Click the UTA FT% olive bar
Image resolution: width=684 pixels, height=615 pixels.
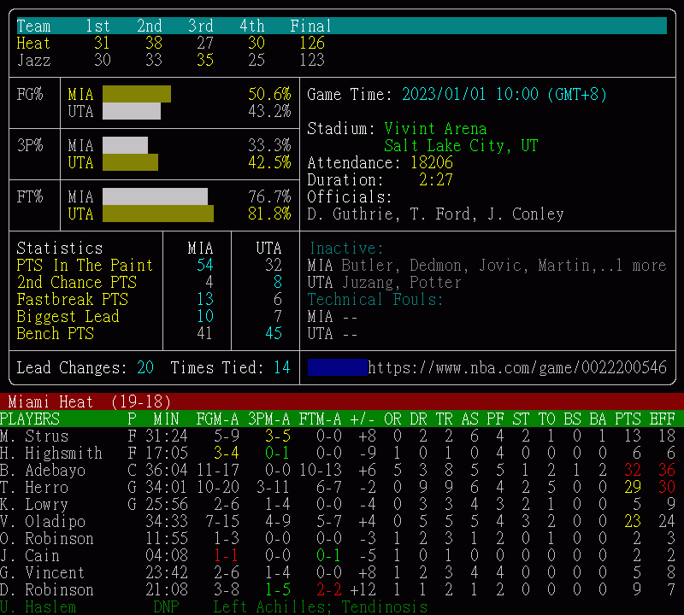pyautogui.click(x=158, y=214)
